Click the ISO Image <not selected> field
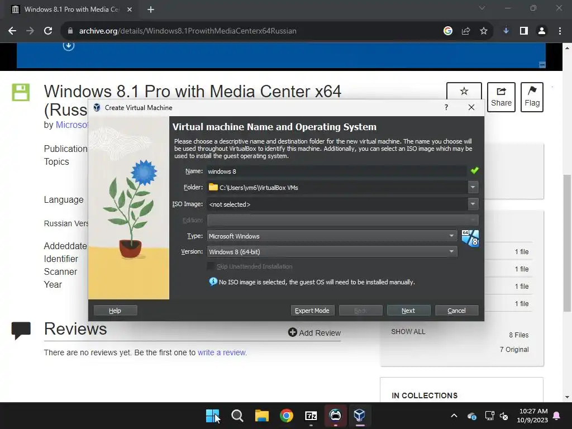Screen dimensions: 572x429 (337, 204)
